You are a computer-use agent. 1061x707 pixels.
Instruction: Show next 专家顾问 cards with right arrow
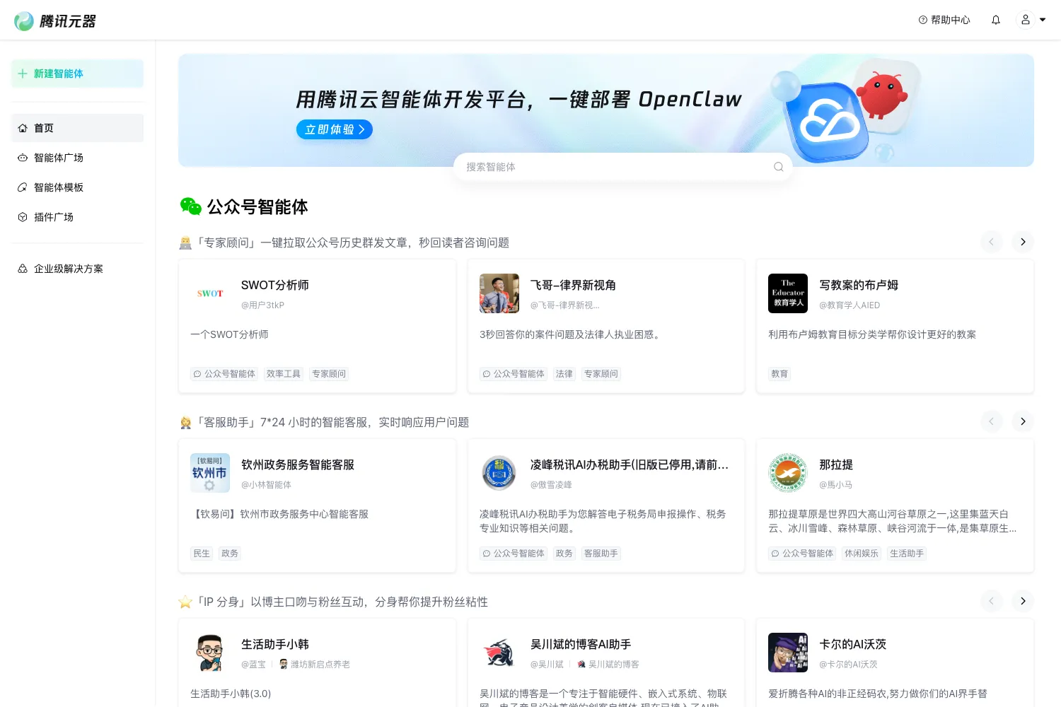(1023, 242)
